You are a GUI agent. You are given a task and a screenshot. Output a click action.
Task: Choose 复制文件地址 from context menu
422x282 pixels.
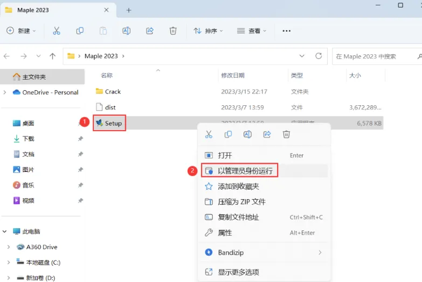264,217
